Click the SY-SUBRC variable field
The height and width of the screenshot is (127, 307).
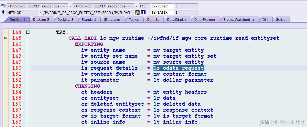pos(162,6)
